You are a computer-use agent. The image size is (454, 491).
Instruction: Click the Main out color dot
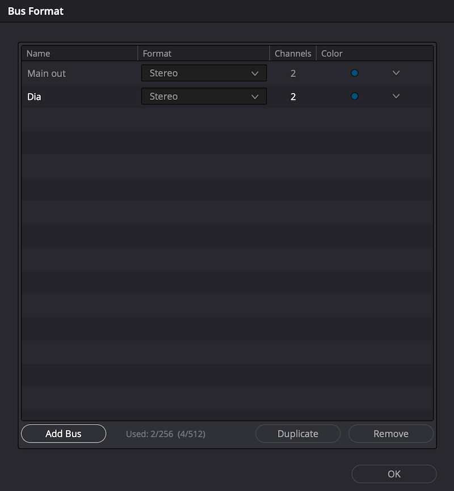tap(355, 73)
